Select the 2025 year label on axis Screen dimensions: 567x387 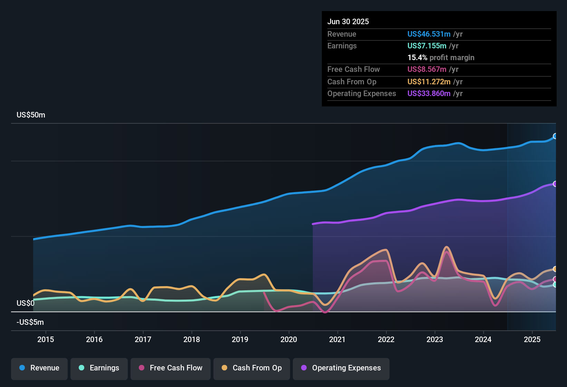coord(532,340)
